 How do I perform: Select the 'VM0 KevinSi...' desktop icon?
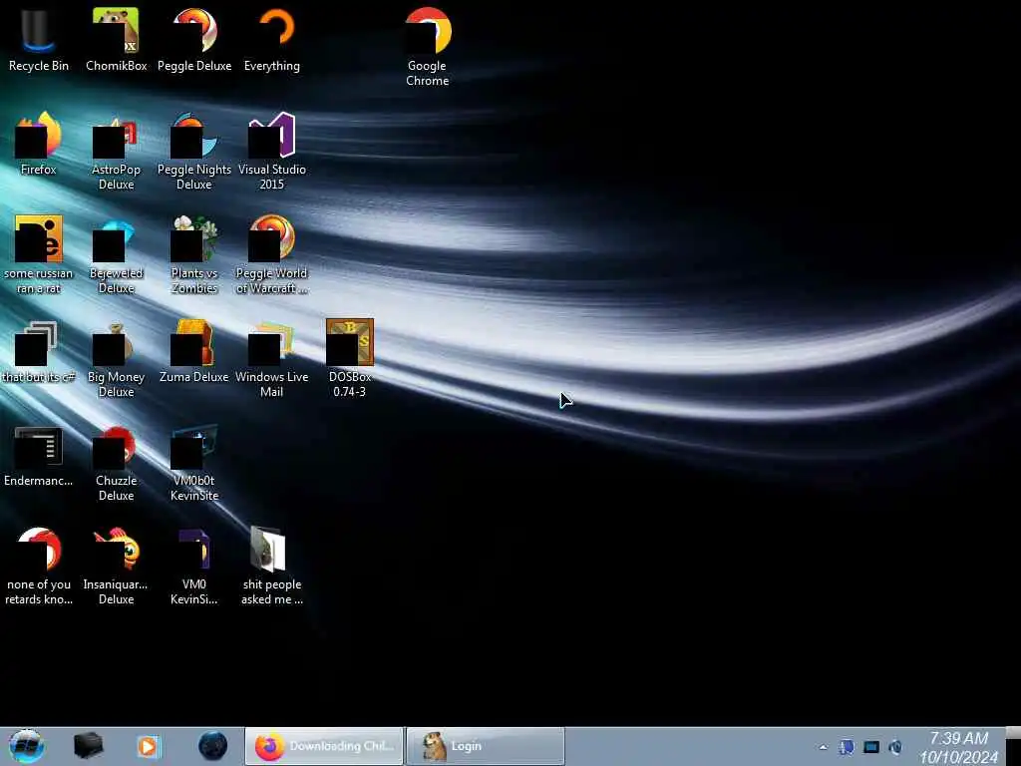click(194, 566)
